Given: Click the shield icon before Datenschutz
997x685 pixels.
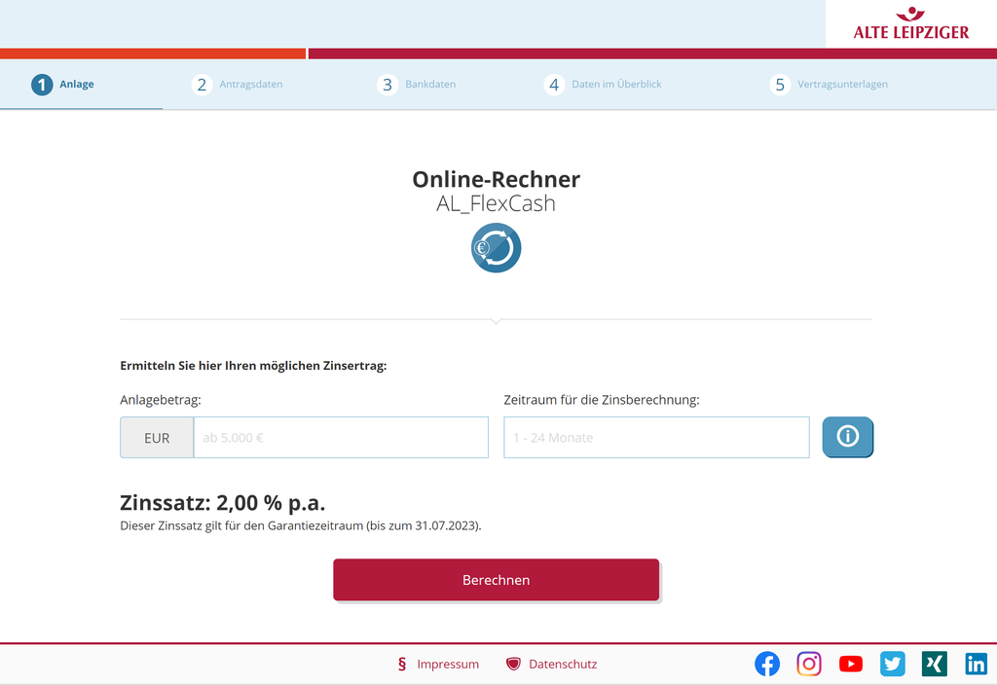Looking at the screenshot, I should [x=513, y=664].
